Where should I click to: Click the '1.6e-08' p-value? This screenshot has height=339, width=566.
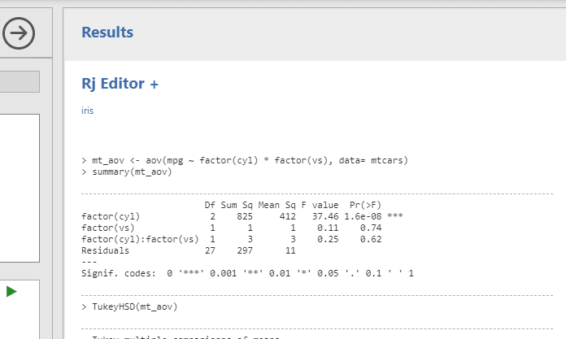tap(363, 216)
